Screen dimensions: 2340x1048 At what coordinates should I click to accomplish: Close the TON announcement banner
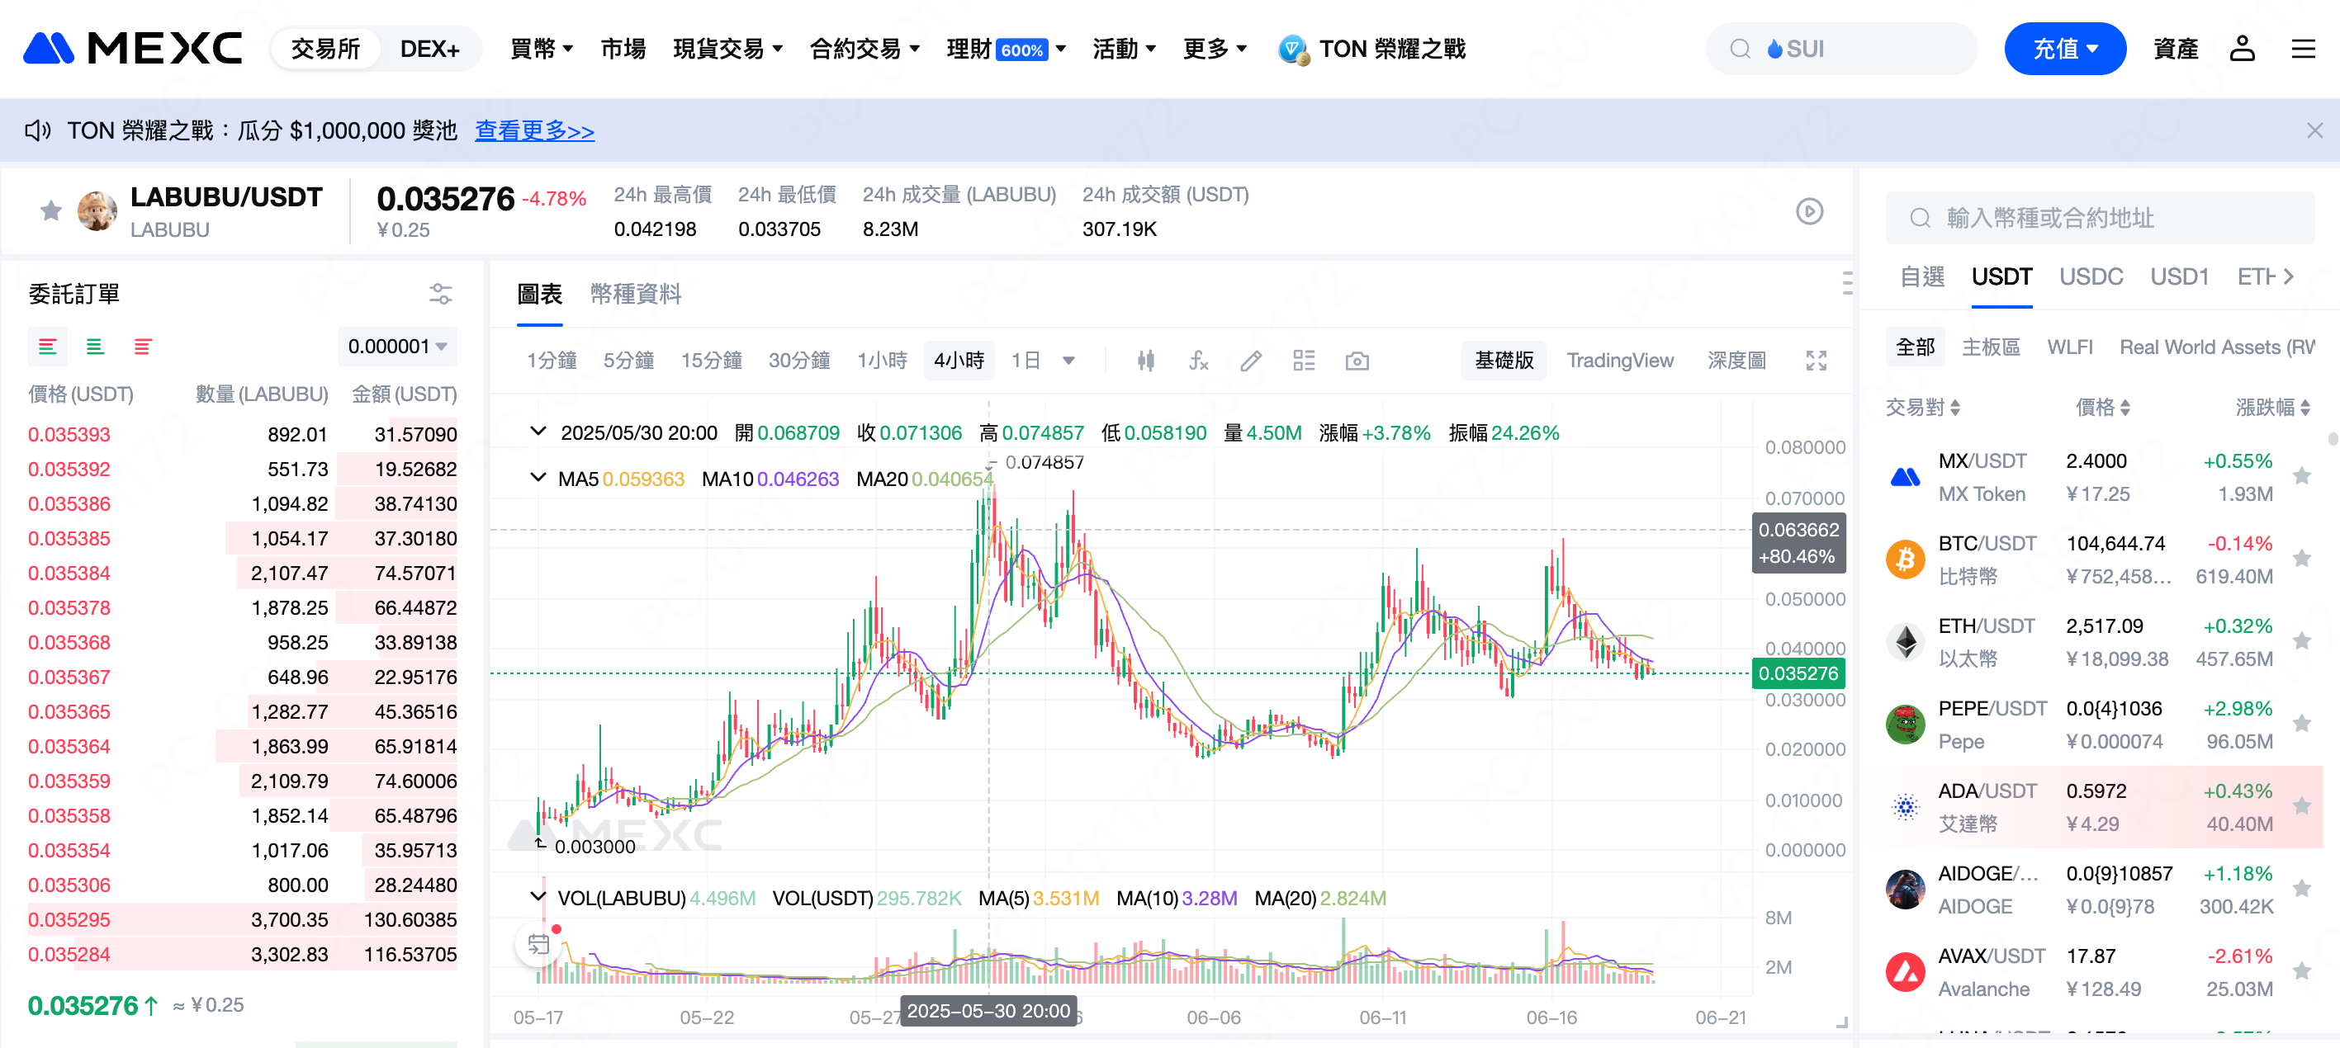2314,130
